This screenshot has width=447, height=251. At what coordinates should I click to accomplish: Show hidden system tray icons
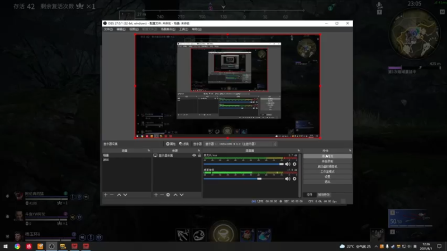tap(376, 247)
